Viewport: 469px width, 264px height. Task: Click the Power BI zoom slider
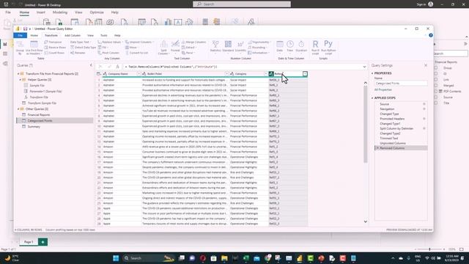point(429,249)
